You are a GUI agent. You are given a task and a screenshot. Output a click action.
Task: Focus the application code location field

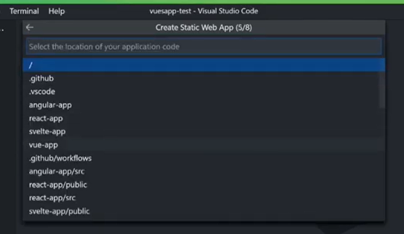[x=203, y=47]
